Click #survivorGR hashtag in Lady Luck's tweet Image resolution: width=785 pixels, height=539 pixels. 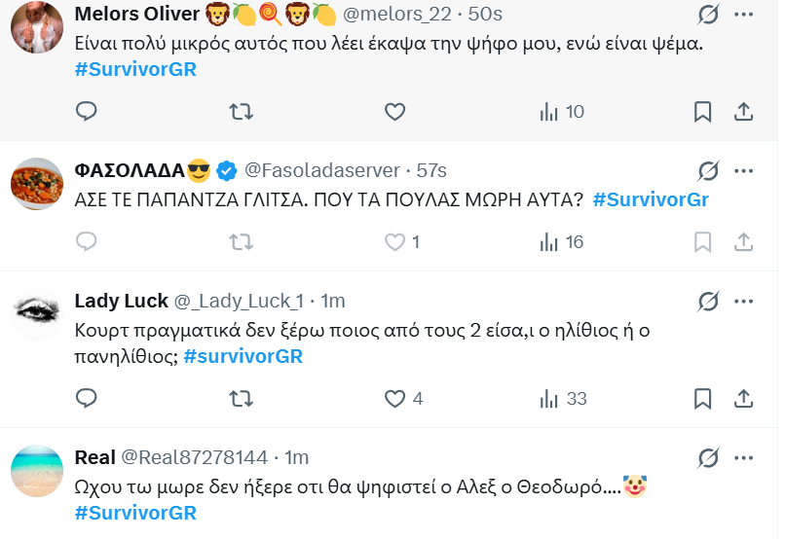point(243,356)
